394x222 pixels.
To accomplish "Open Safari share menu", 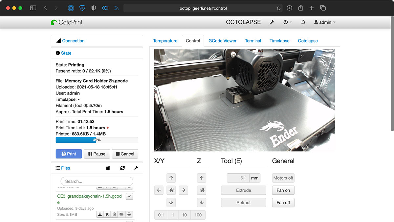I will point(300,8).
